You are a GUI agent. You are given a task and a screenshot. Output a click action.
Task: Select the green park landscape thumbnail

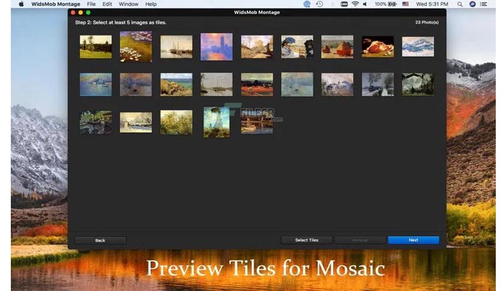[96, 47]
